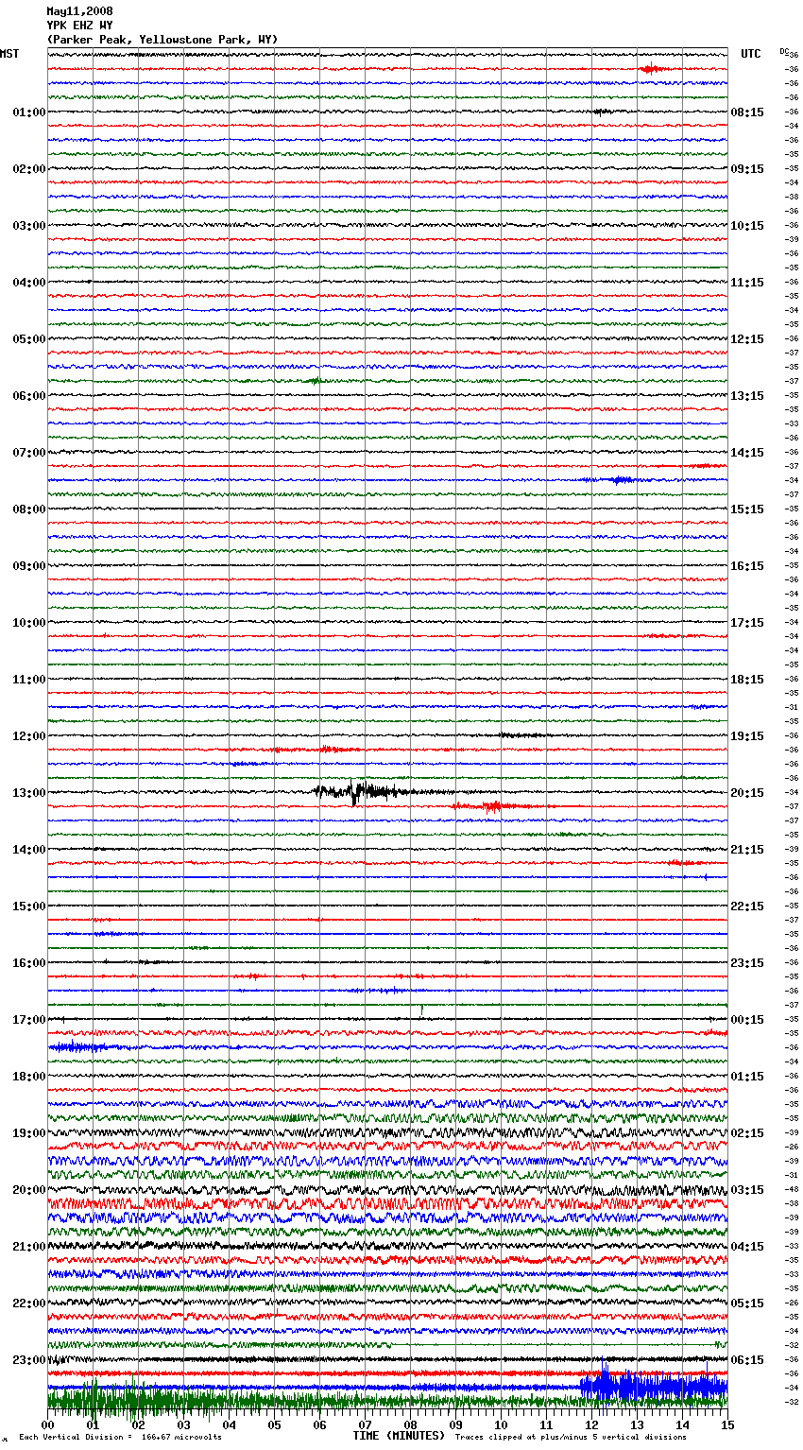Click the 01:15 UTC time label
Screen dimensions: 803x1450
click(747, 1077)
